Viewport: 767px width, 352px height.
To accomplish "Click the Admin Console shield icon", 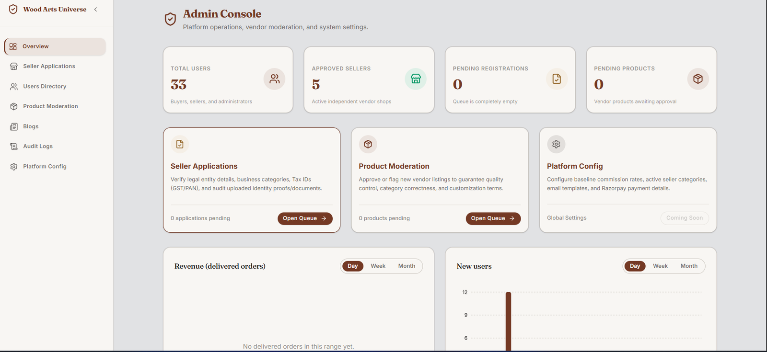I will (170, 19).
